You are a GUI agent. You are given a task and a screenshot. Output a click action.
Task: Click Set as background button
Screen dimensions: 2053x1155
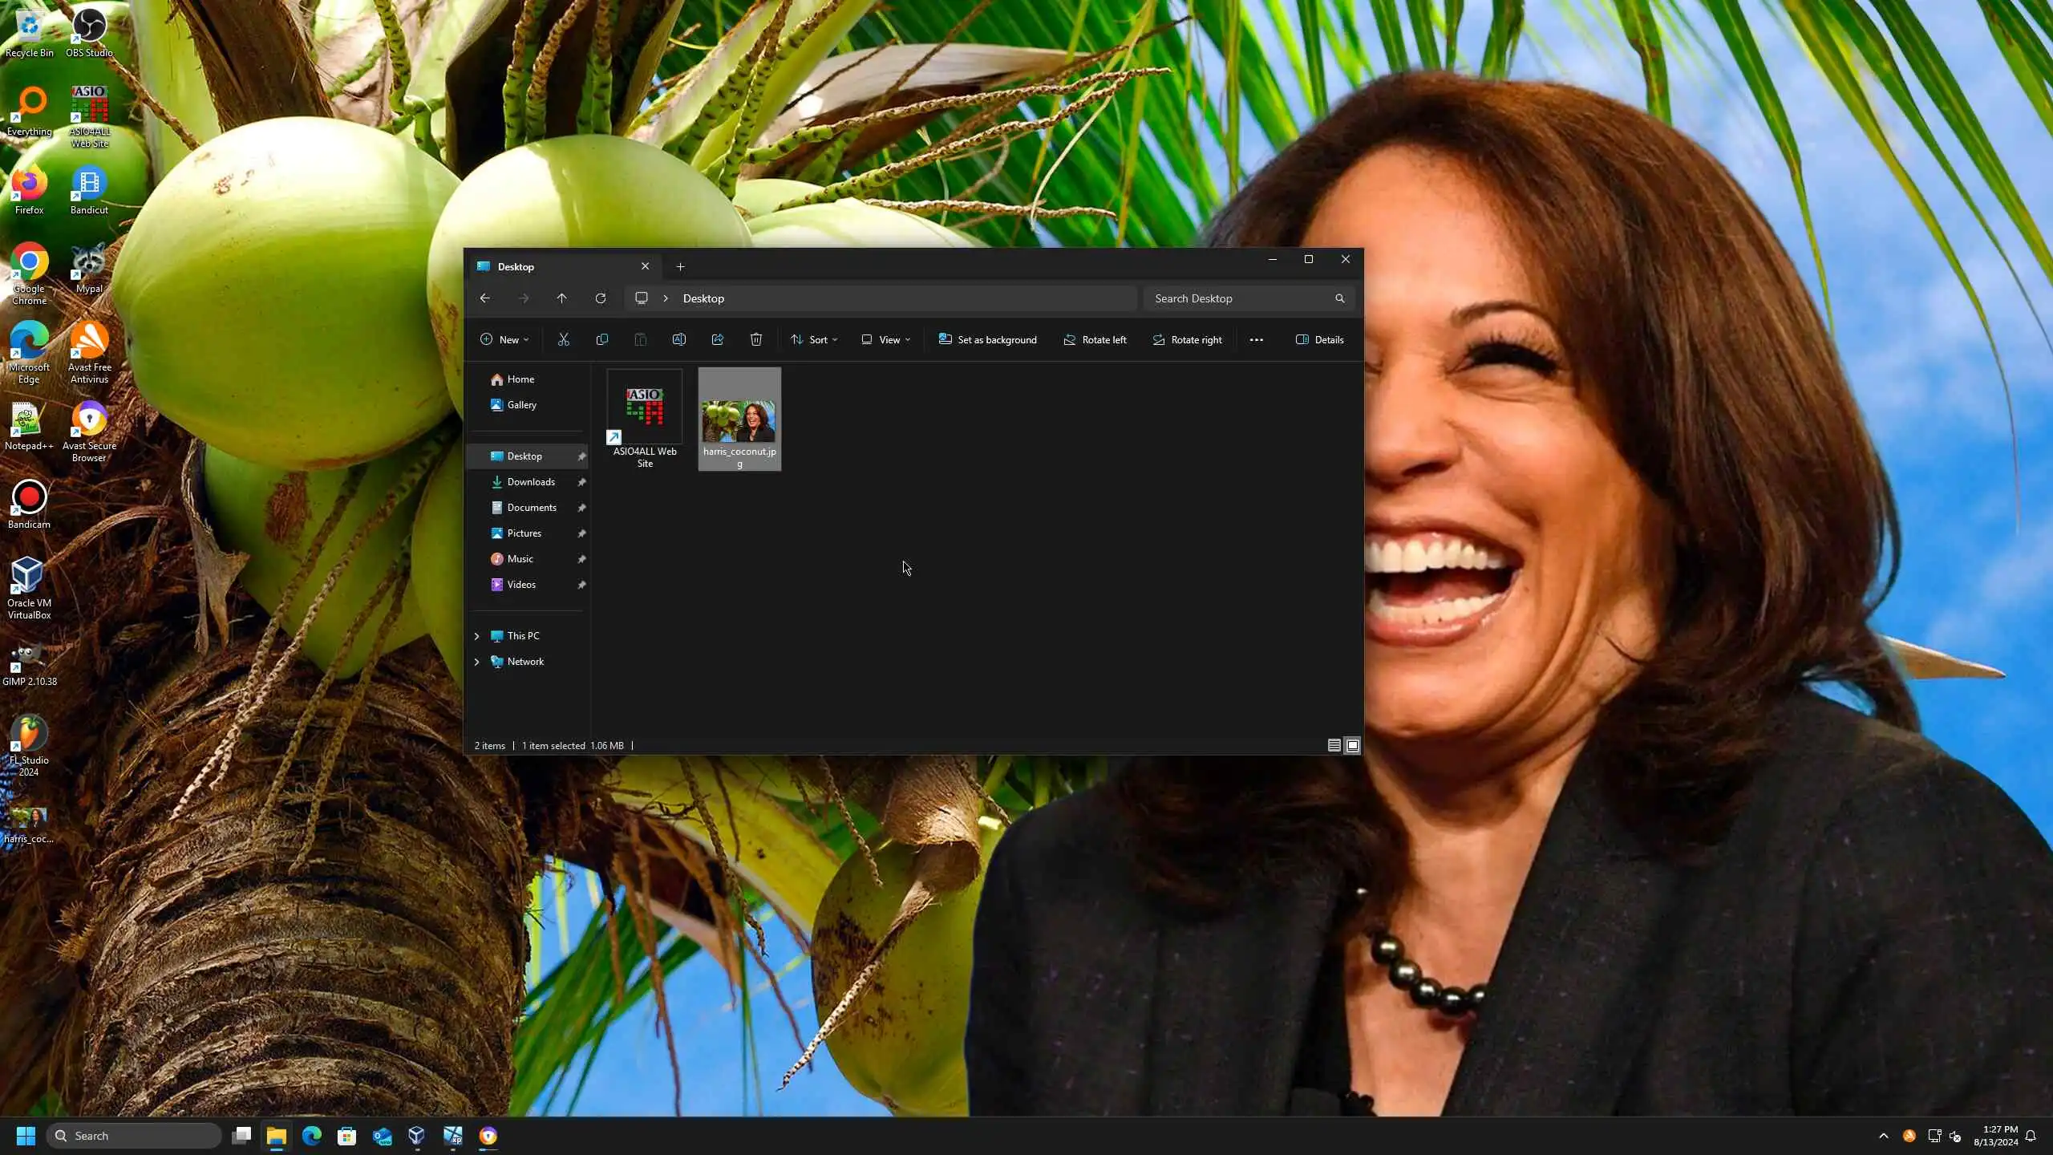pos(987,339)
